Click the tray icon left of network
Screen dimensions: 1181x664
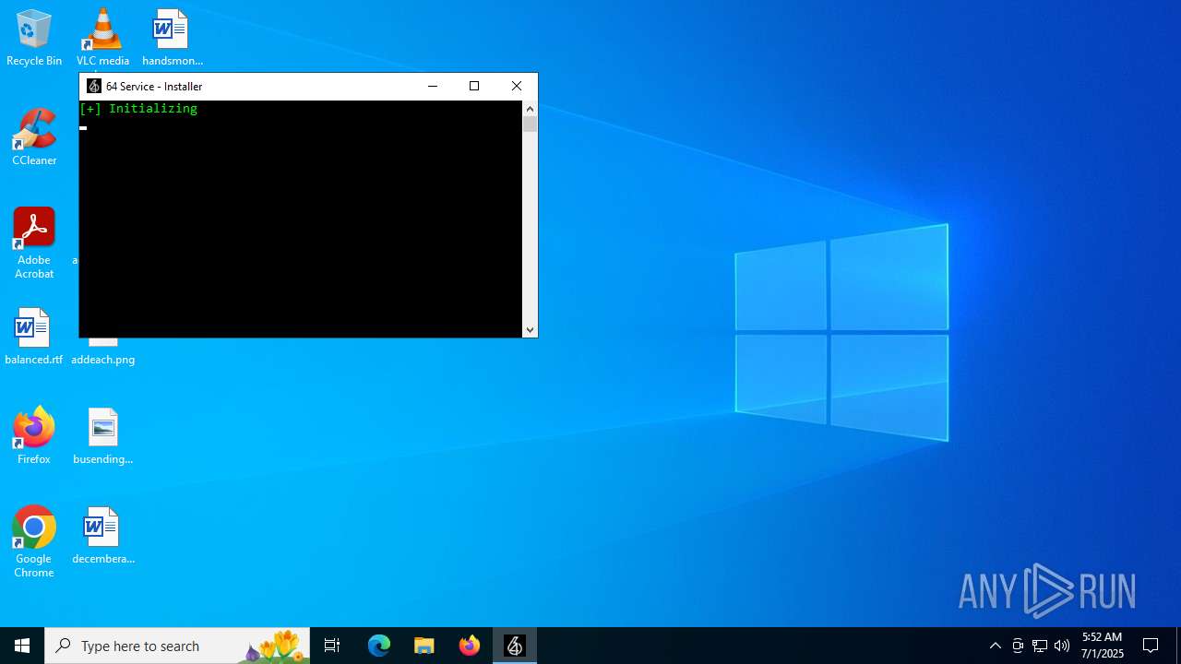[x=1018, y=646]
